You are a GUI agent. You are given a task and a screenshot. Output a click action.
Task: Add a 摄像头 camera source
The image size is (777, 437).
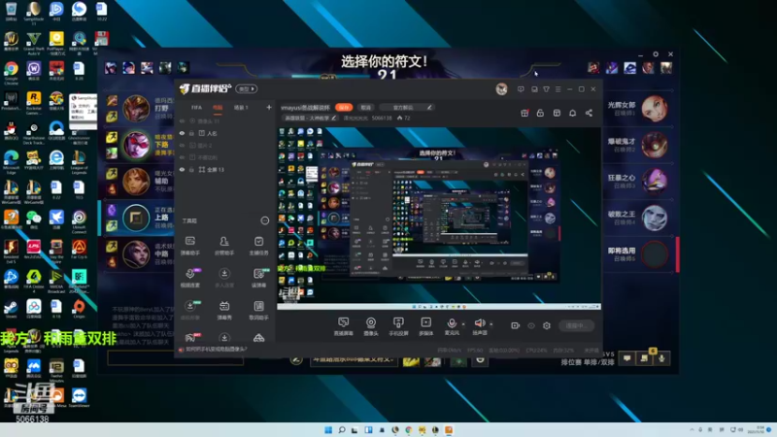(371, 326)
